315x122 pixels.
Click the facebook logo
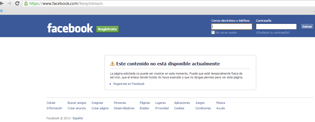point(70,28)
